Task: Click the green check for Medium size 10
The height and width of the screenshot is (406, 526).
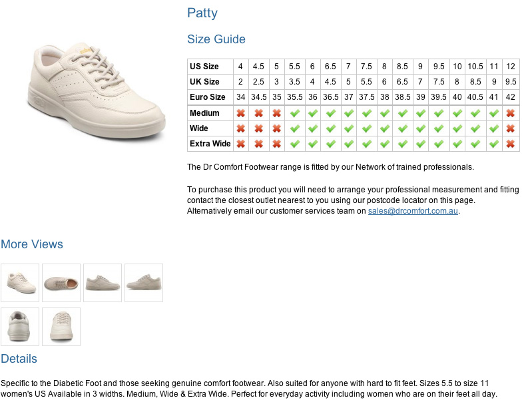Action: pyautogui.click(x=457, y=113)
